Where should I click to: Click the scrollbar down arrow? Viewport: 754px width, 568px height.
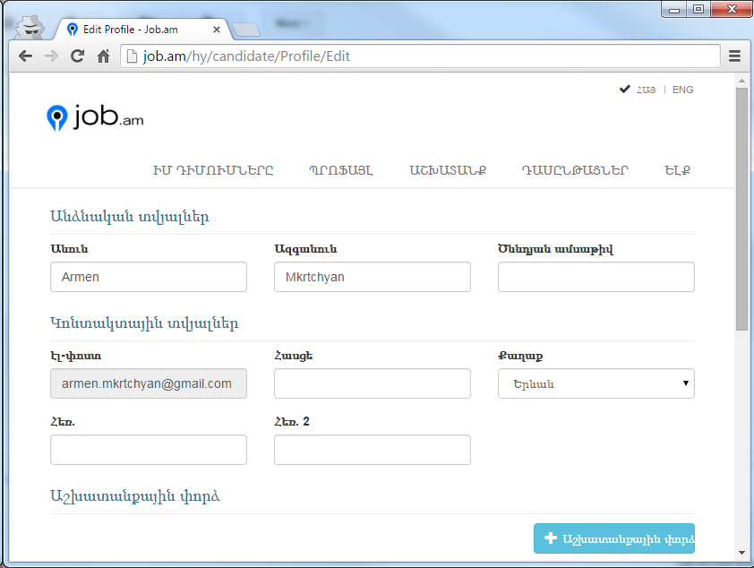[741, 553]
